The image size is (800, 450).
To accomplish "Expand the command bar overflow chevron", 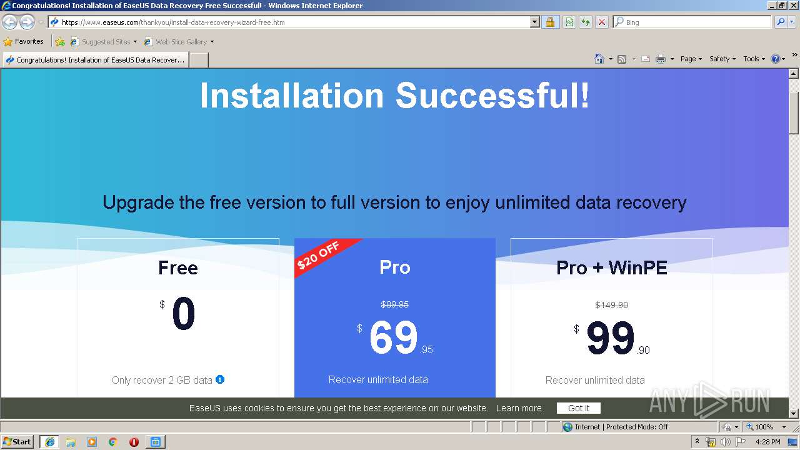I will 794,56.
